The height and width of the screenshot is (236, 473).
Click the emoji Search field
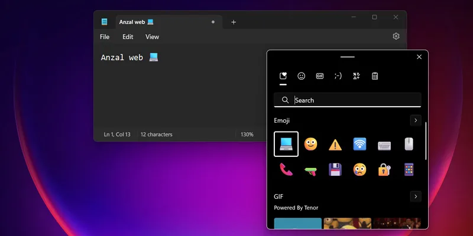coord(348,100)
